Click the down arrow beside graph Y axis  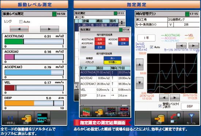(140, 83)
